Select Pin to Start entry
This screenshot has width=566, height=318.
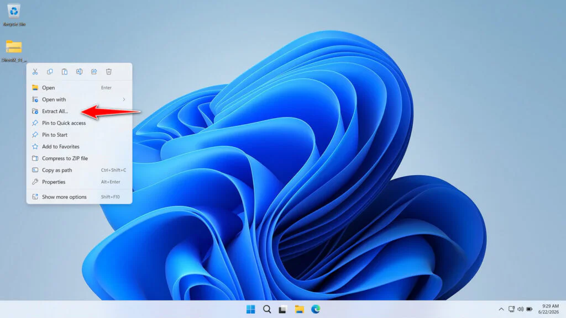click(79, 135)
